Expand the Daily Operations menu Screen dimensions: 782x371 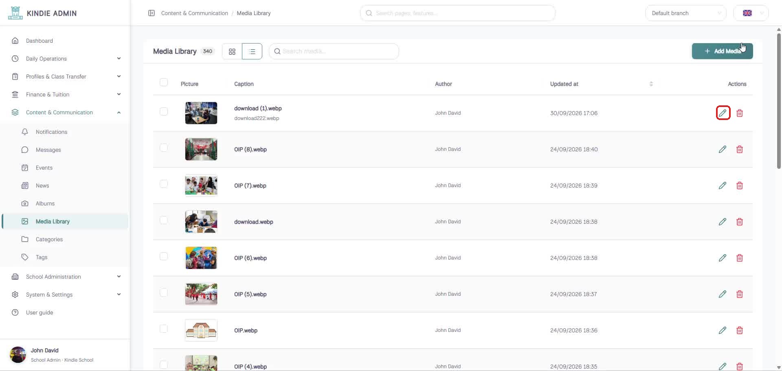click(x=65, y=59)
